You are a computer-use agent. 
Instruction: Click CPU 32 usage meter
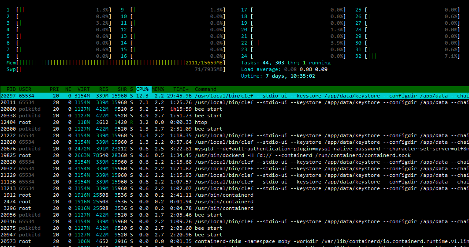(407, 56)
